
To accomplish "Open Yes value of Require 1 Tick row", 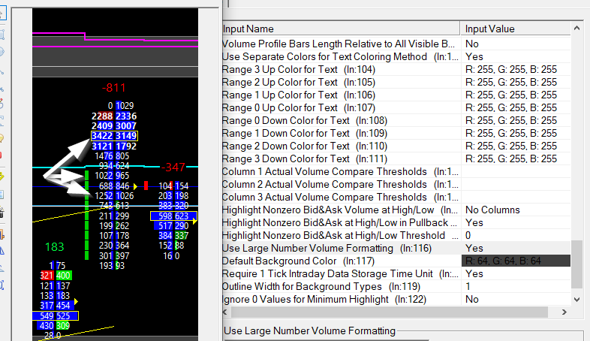I will tap(516, 274).
